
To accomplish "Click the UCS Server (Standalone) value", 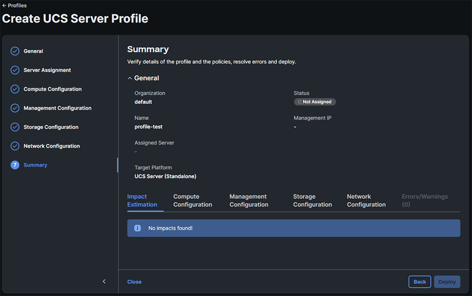I will pos(166,176).
